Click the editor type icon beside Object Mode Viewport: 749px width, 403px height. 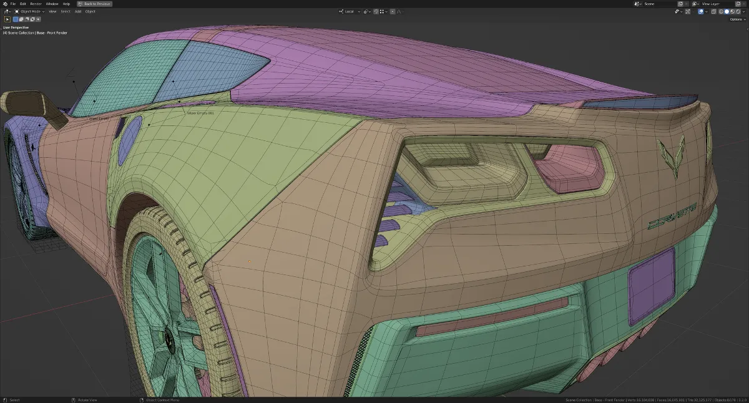[x=7, y=11]
